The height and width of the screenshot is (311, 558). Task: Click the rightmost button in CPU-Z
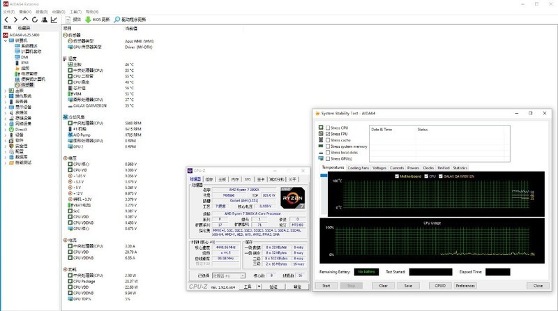[297, 287]
